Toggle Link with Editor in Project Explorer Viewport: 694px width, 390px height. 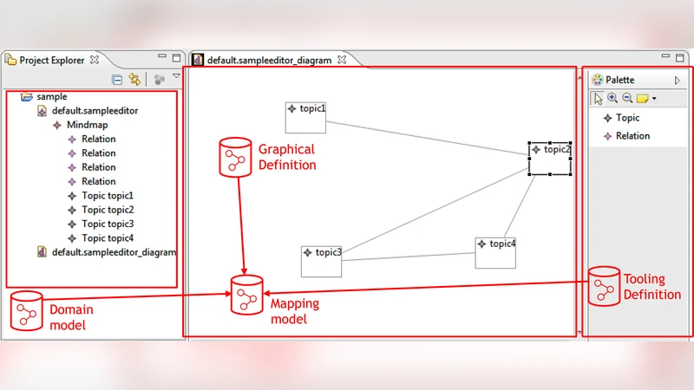134,80
